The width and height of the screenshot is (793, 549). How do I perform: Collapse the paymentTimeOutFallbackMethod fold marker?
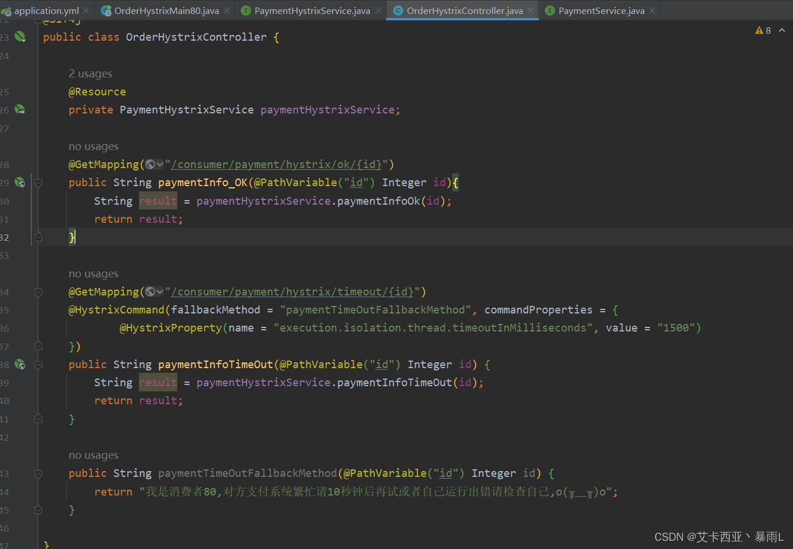click(x=38, y=473)
